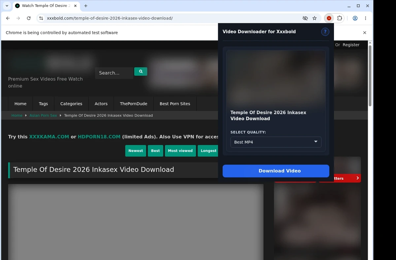Reload the page

pyautogui.click(x=29, y=18)
